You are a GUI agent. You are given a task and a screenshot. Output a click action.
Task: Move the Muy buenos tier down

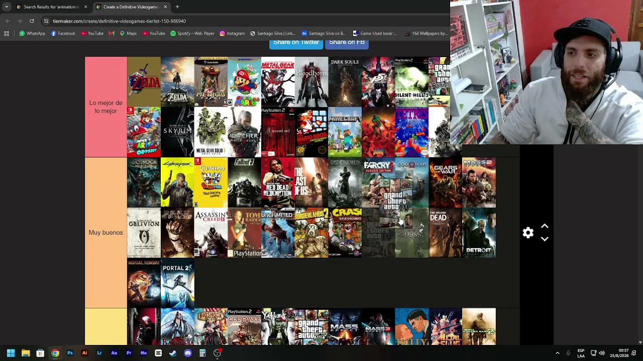545,239
